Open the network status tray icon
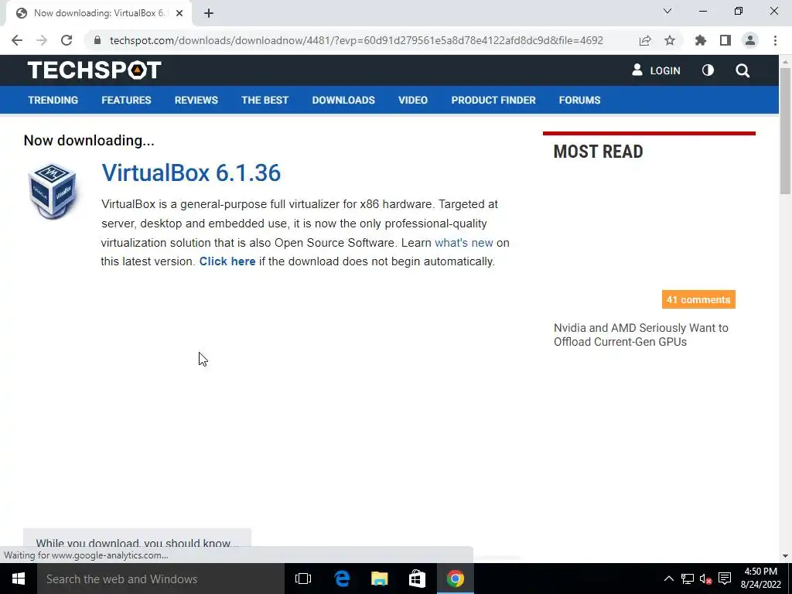The height and width of the screenshot is (594, 792). (x=688, y=579)
